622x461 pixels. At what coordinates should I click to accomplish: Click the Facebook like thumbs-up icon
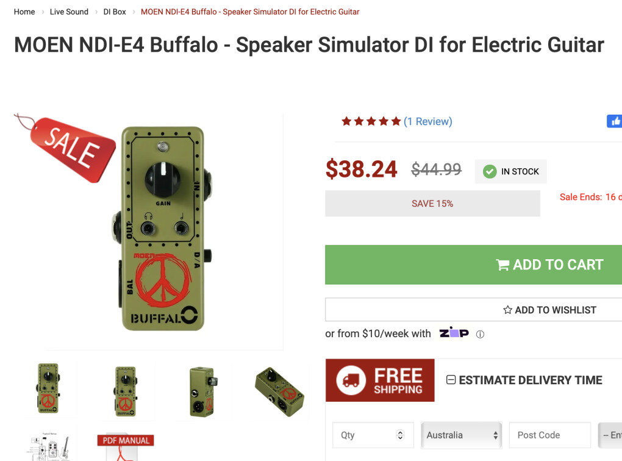(x=614, y=121)
